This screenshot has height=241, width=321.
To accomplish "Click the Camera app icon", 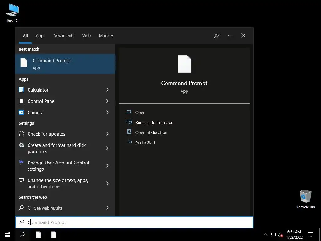I will (x=21, y=112).
